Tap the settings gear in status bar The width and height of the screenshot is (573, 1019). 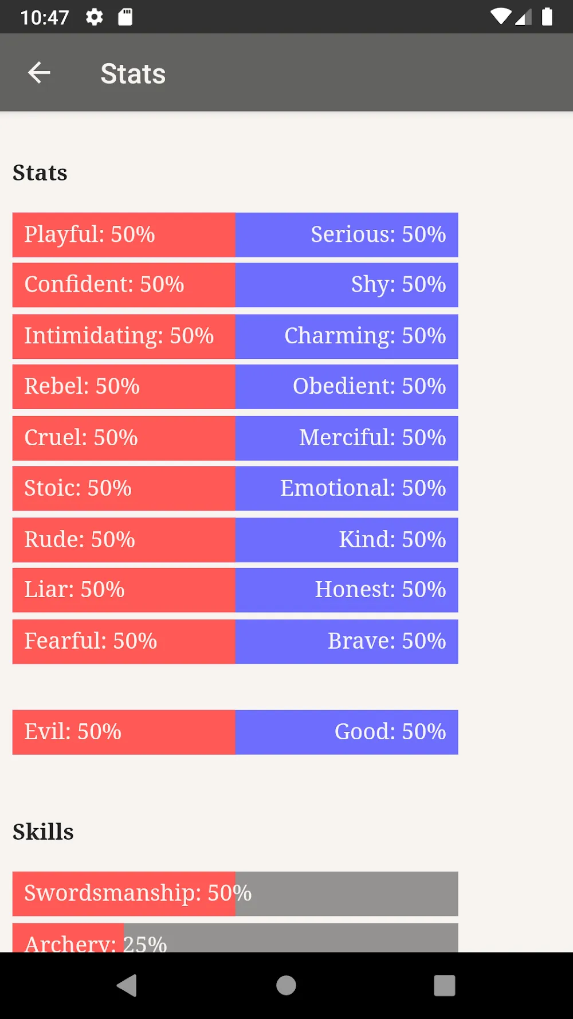(95, 17)
